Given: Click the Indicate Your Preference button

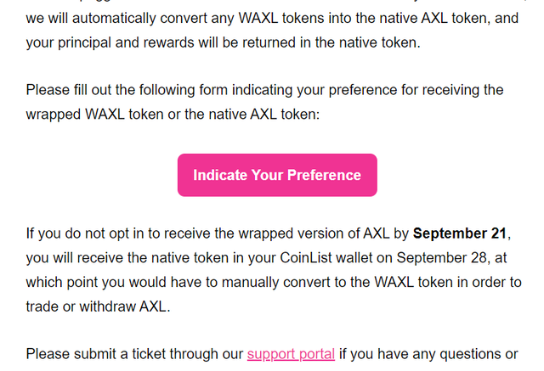Looking at the screenshot, I should coord(277,175).
